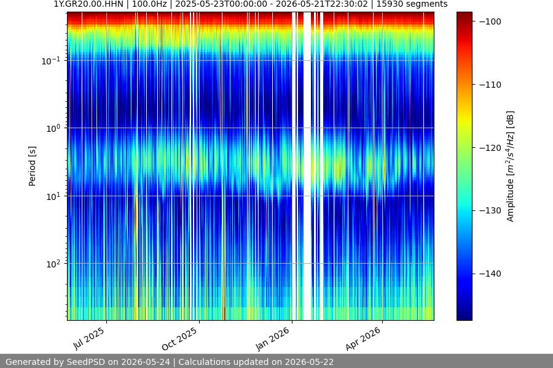
Task: Select the 'Oct 2025' x-axis label
Action: pyautogui.click(x=179, y=339)
